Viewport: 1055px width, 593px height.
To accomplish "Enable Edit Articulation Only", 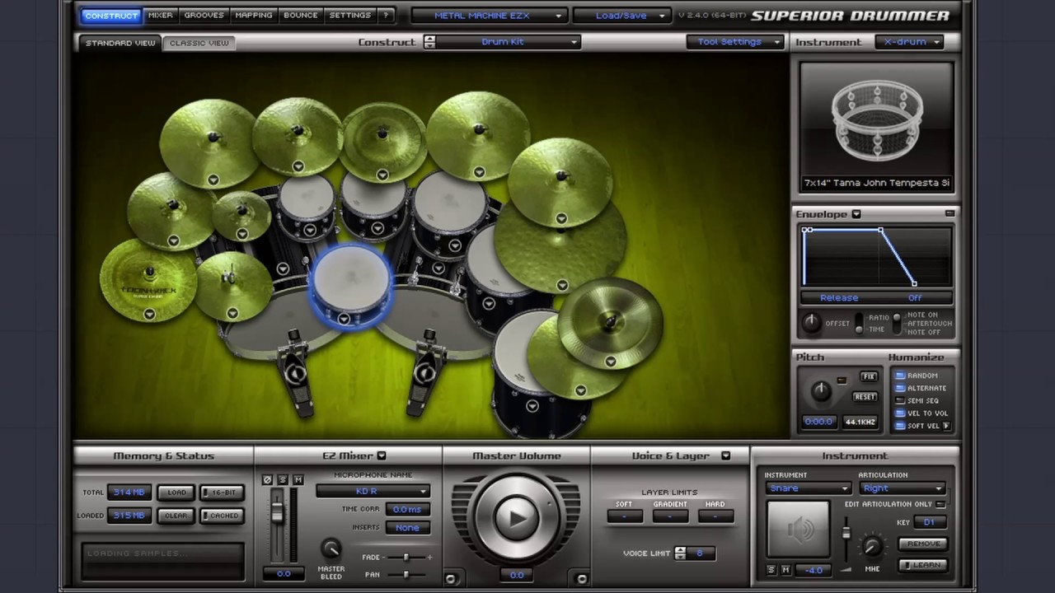I will point(940,504).
